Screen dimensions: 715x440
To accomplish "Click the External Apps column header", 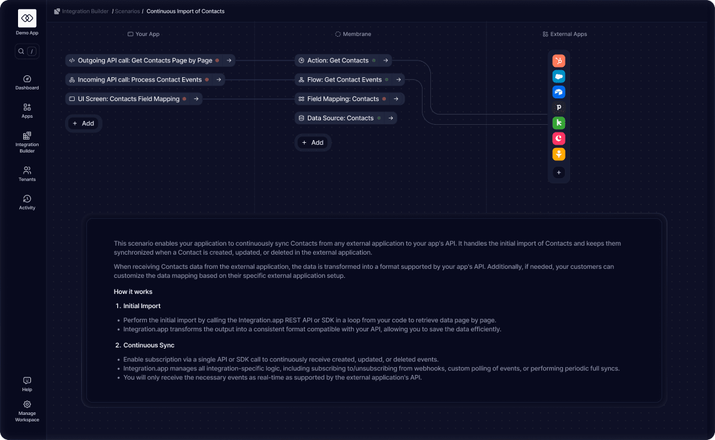I will tap(564, 34).
